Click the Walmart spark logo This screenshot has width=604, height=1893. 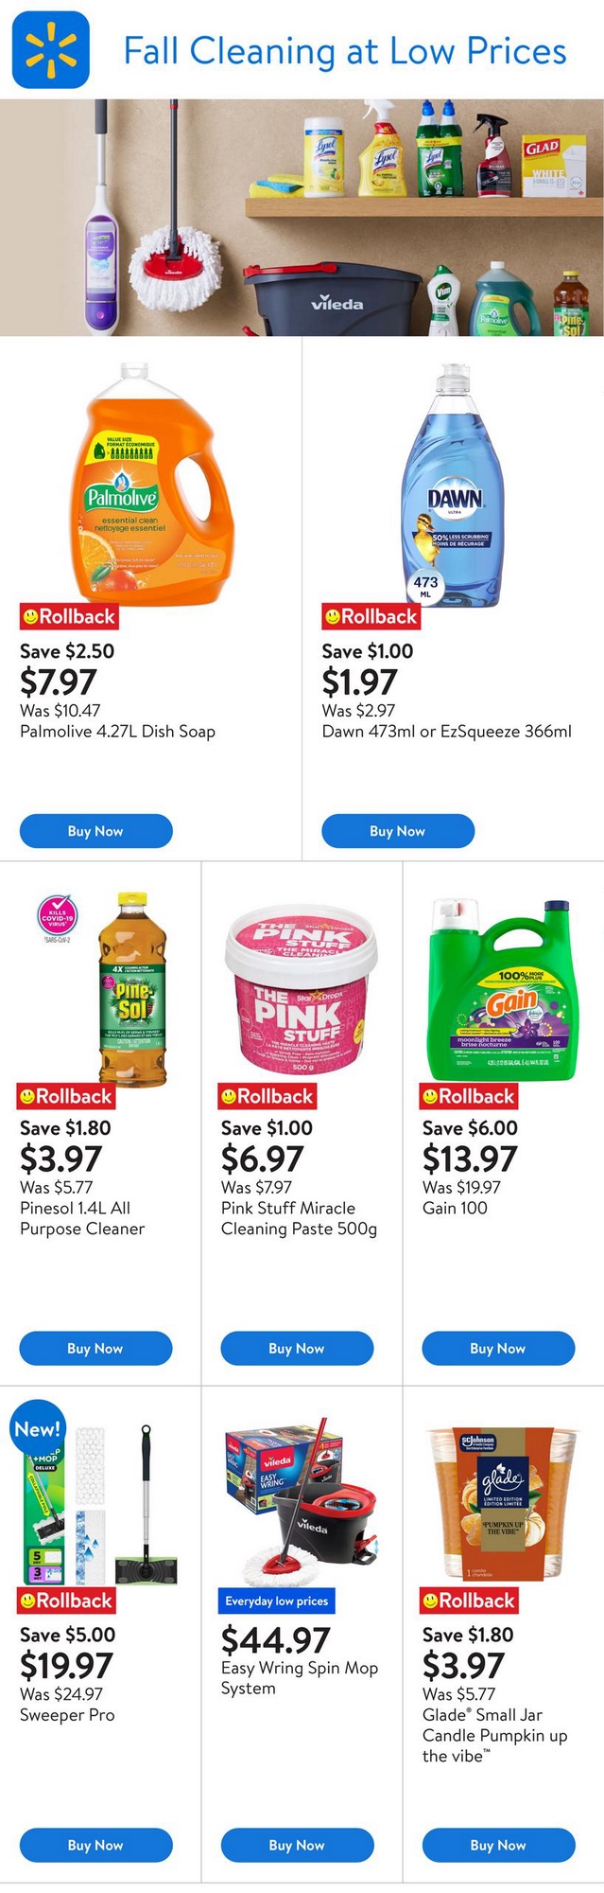coord(50,50)
